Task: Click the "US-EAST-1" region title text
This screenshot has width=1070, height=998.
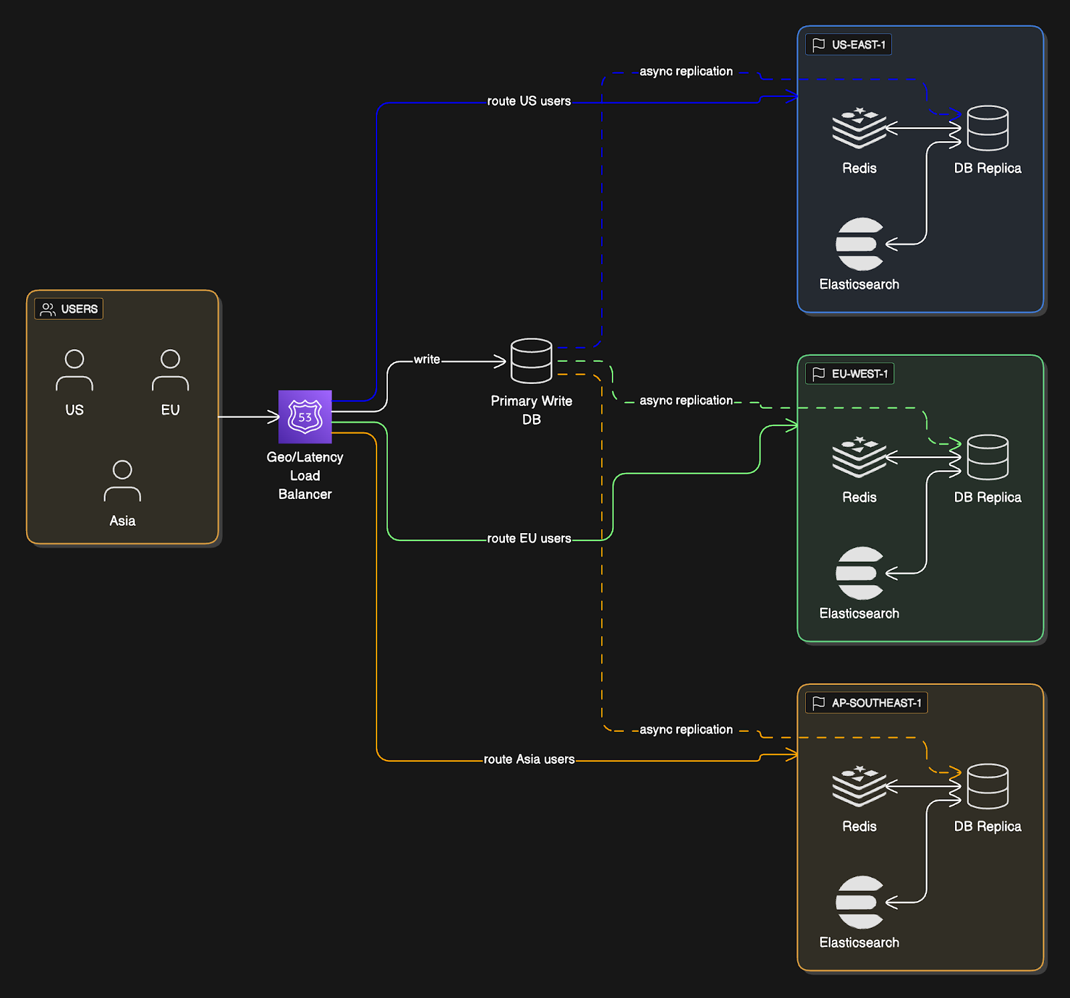Action: coord(859,45)
